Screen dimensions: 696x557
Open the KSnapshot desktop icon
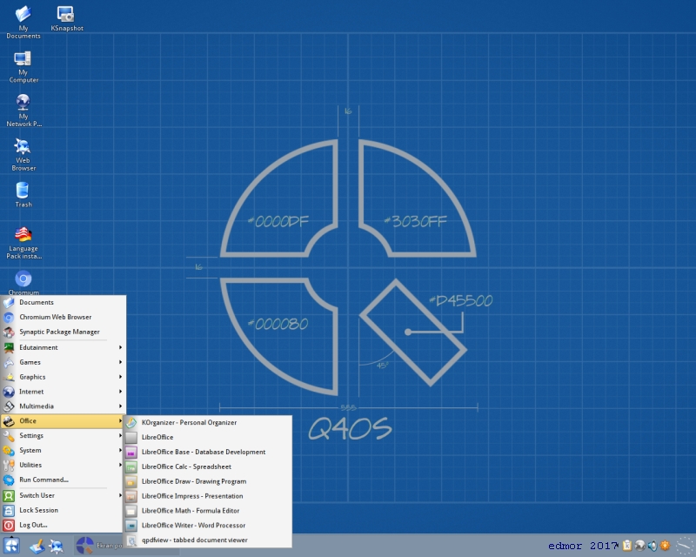coord(67,18)
